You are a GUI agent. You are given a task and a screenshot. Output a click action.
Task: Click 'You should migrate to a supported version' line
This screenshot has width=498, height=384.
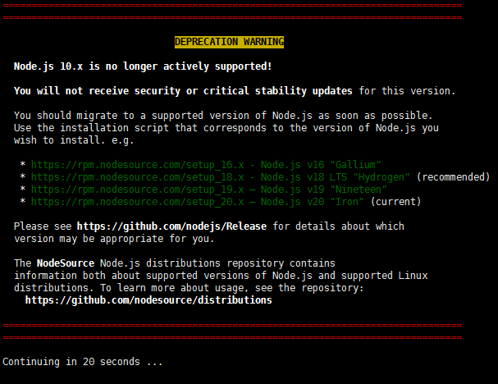pos(223,116)
